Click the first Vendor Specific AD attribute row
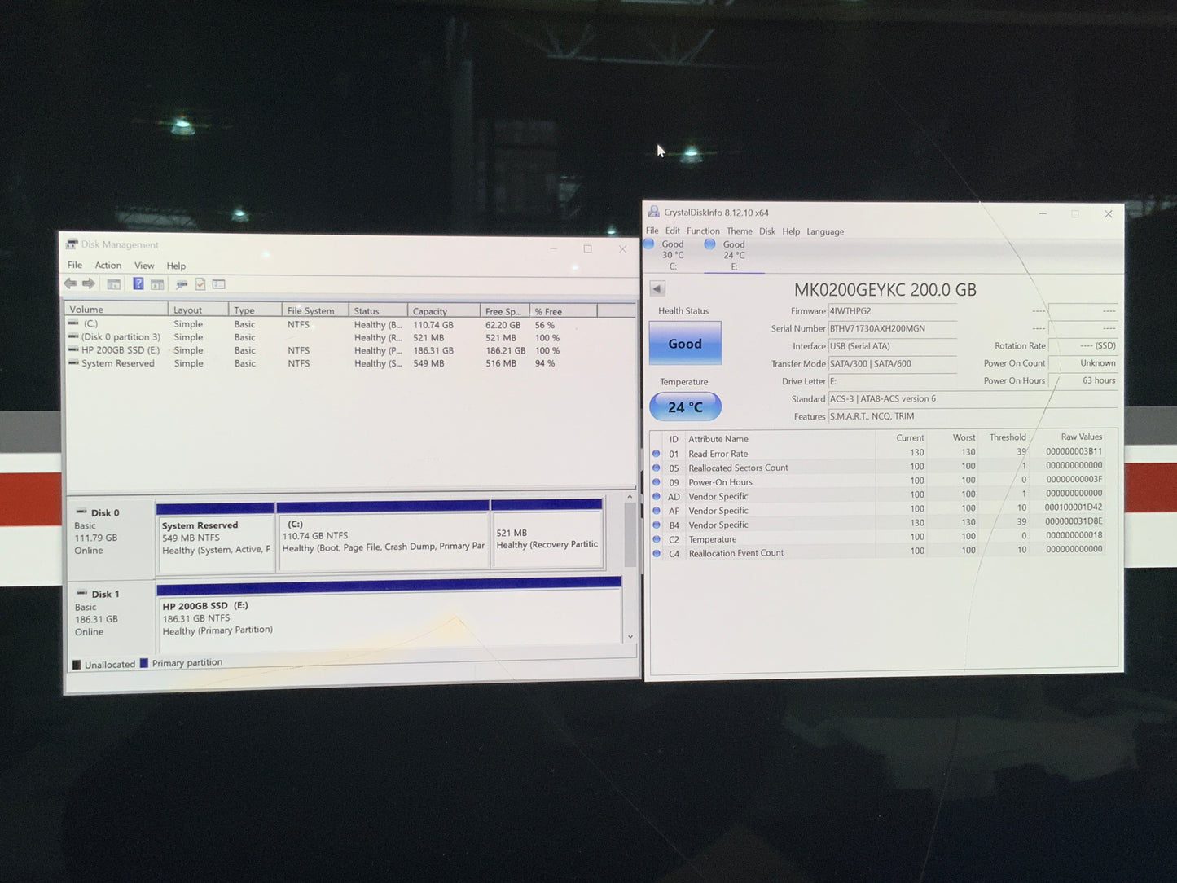 coord(884,495)
